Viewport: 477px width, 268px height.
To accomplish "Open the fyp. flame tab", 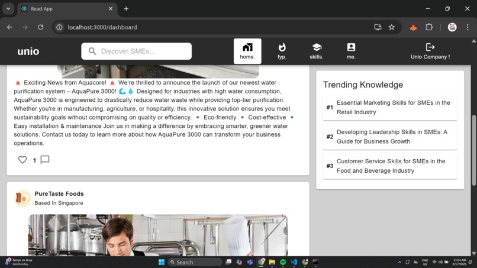I will point(282,51).
